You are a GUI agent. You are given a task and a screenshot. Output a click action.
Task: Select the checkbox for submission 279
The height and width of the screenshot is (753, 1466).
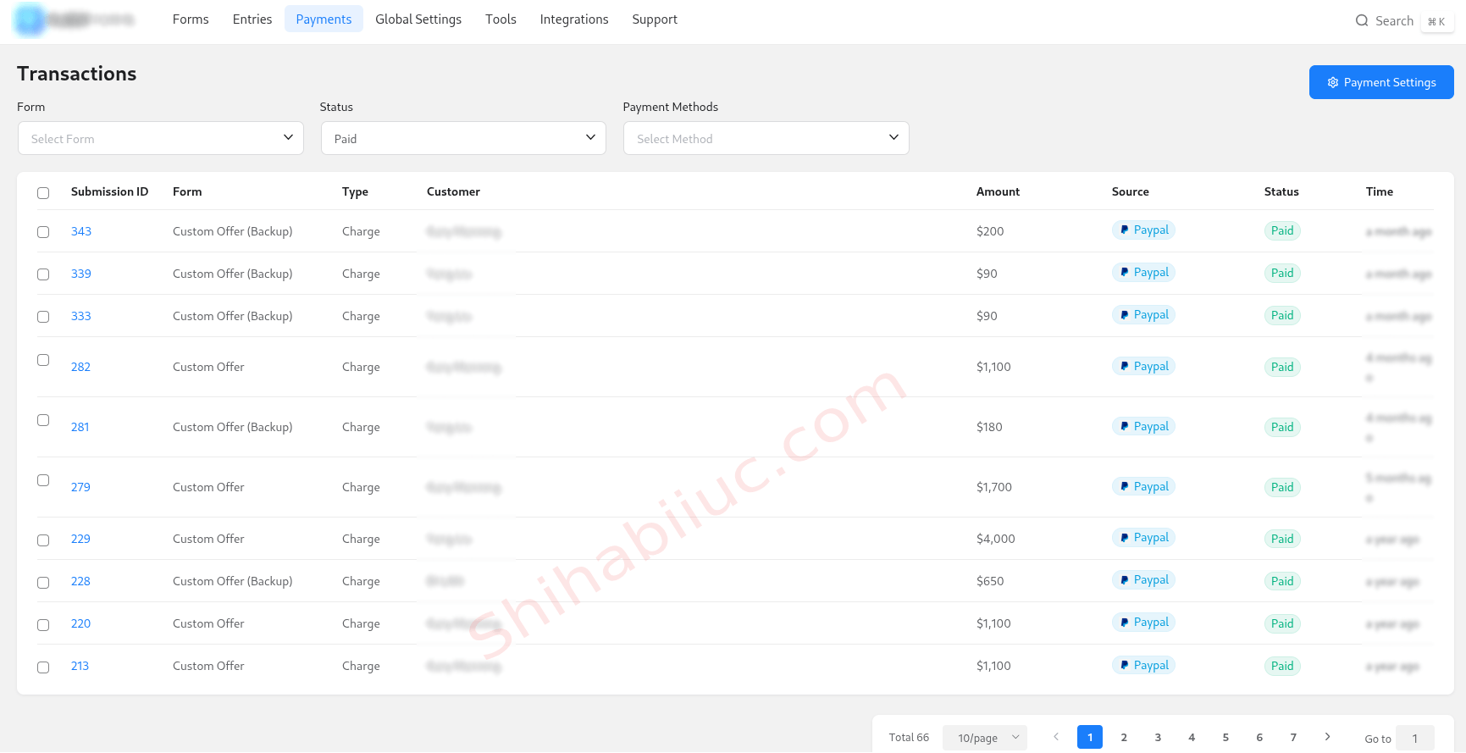click(x=43, y=480)
